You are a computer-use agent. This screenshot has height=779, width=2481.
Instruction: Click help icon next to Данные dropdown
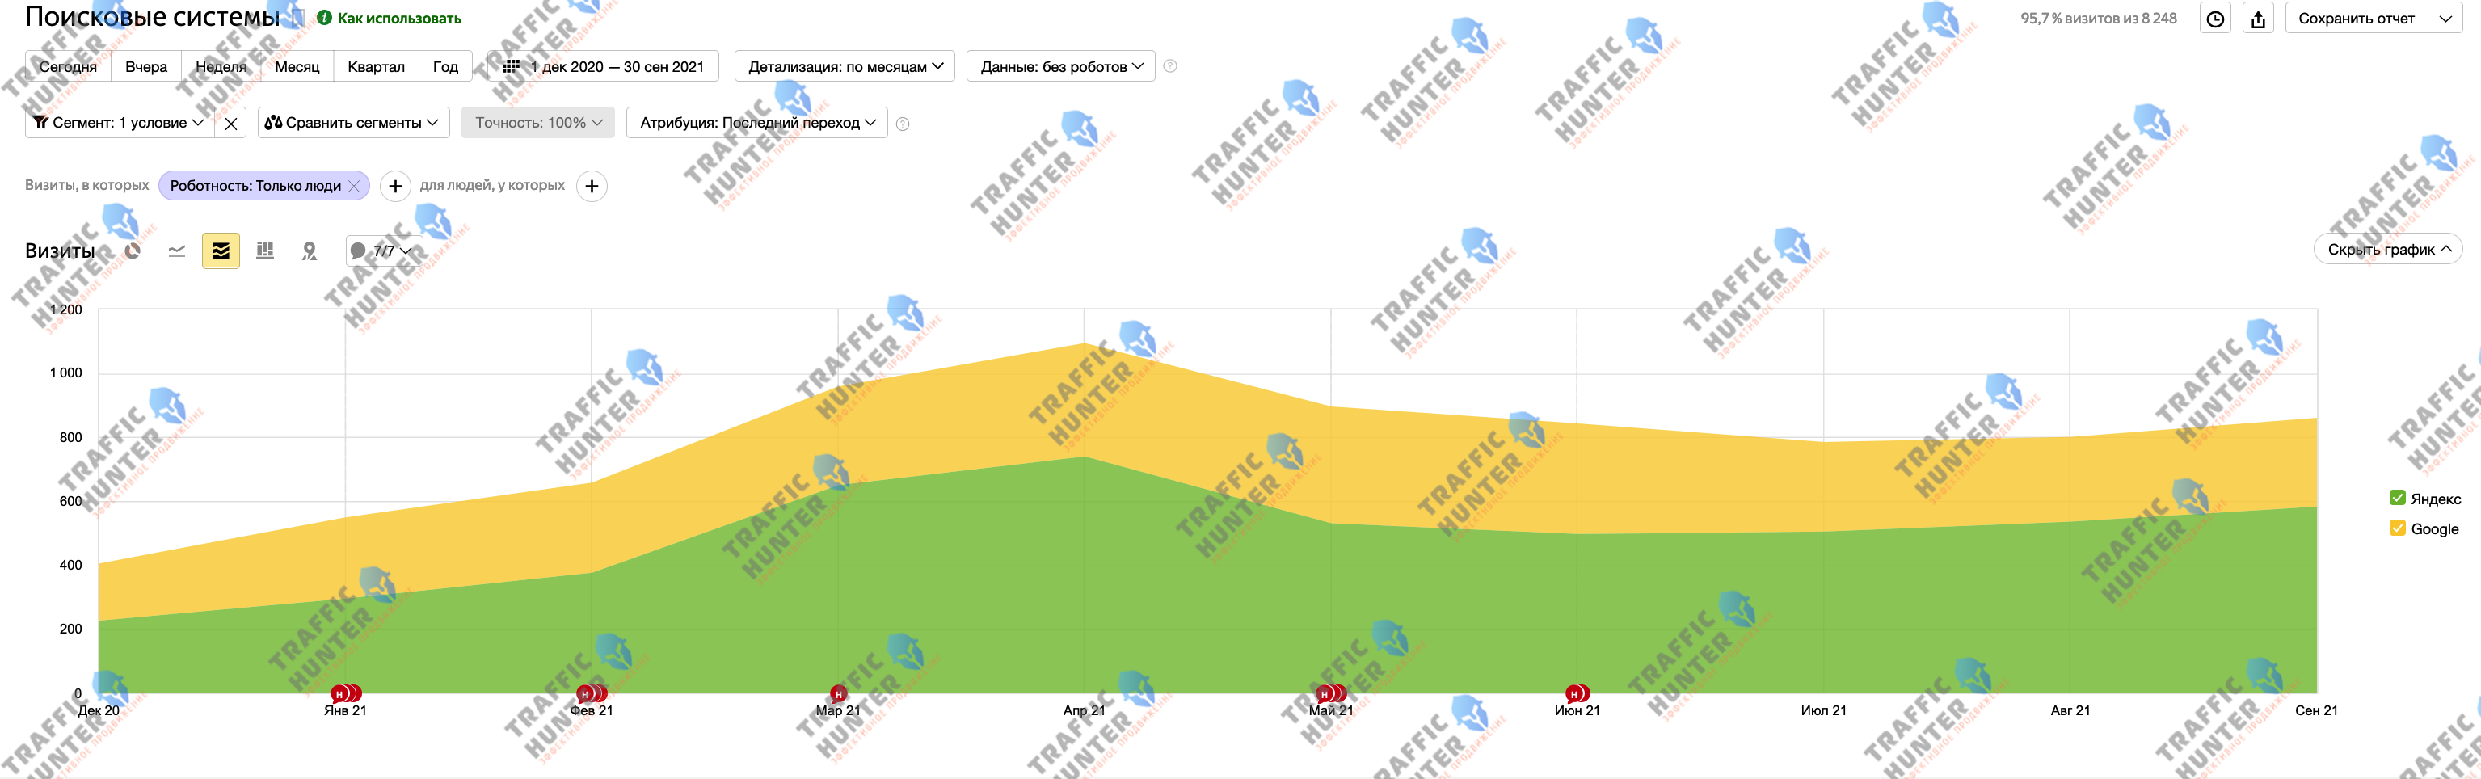tap(1170, 66)
